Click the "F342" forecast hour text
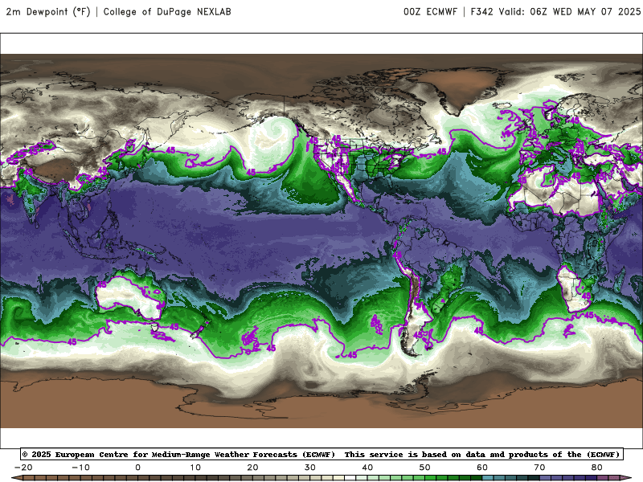643x482 pixels. [x=481, y=12]
